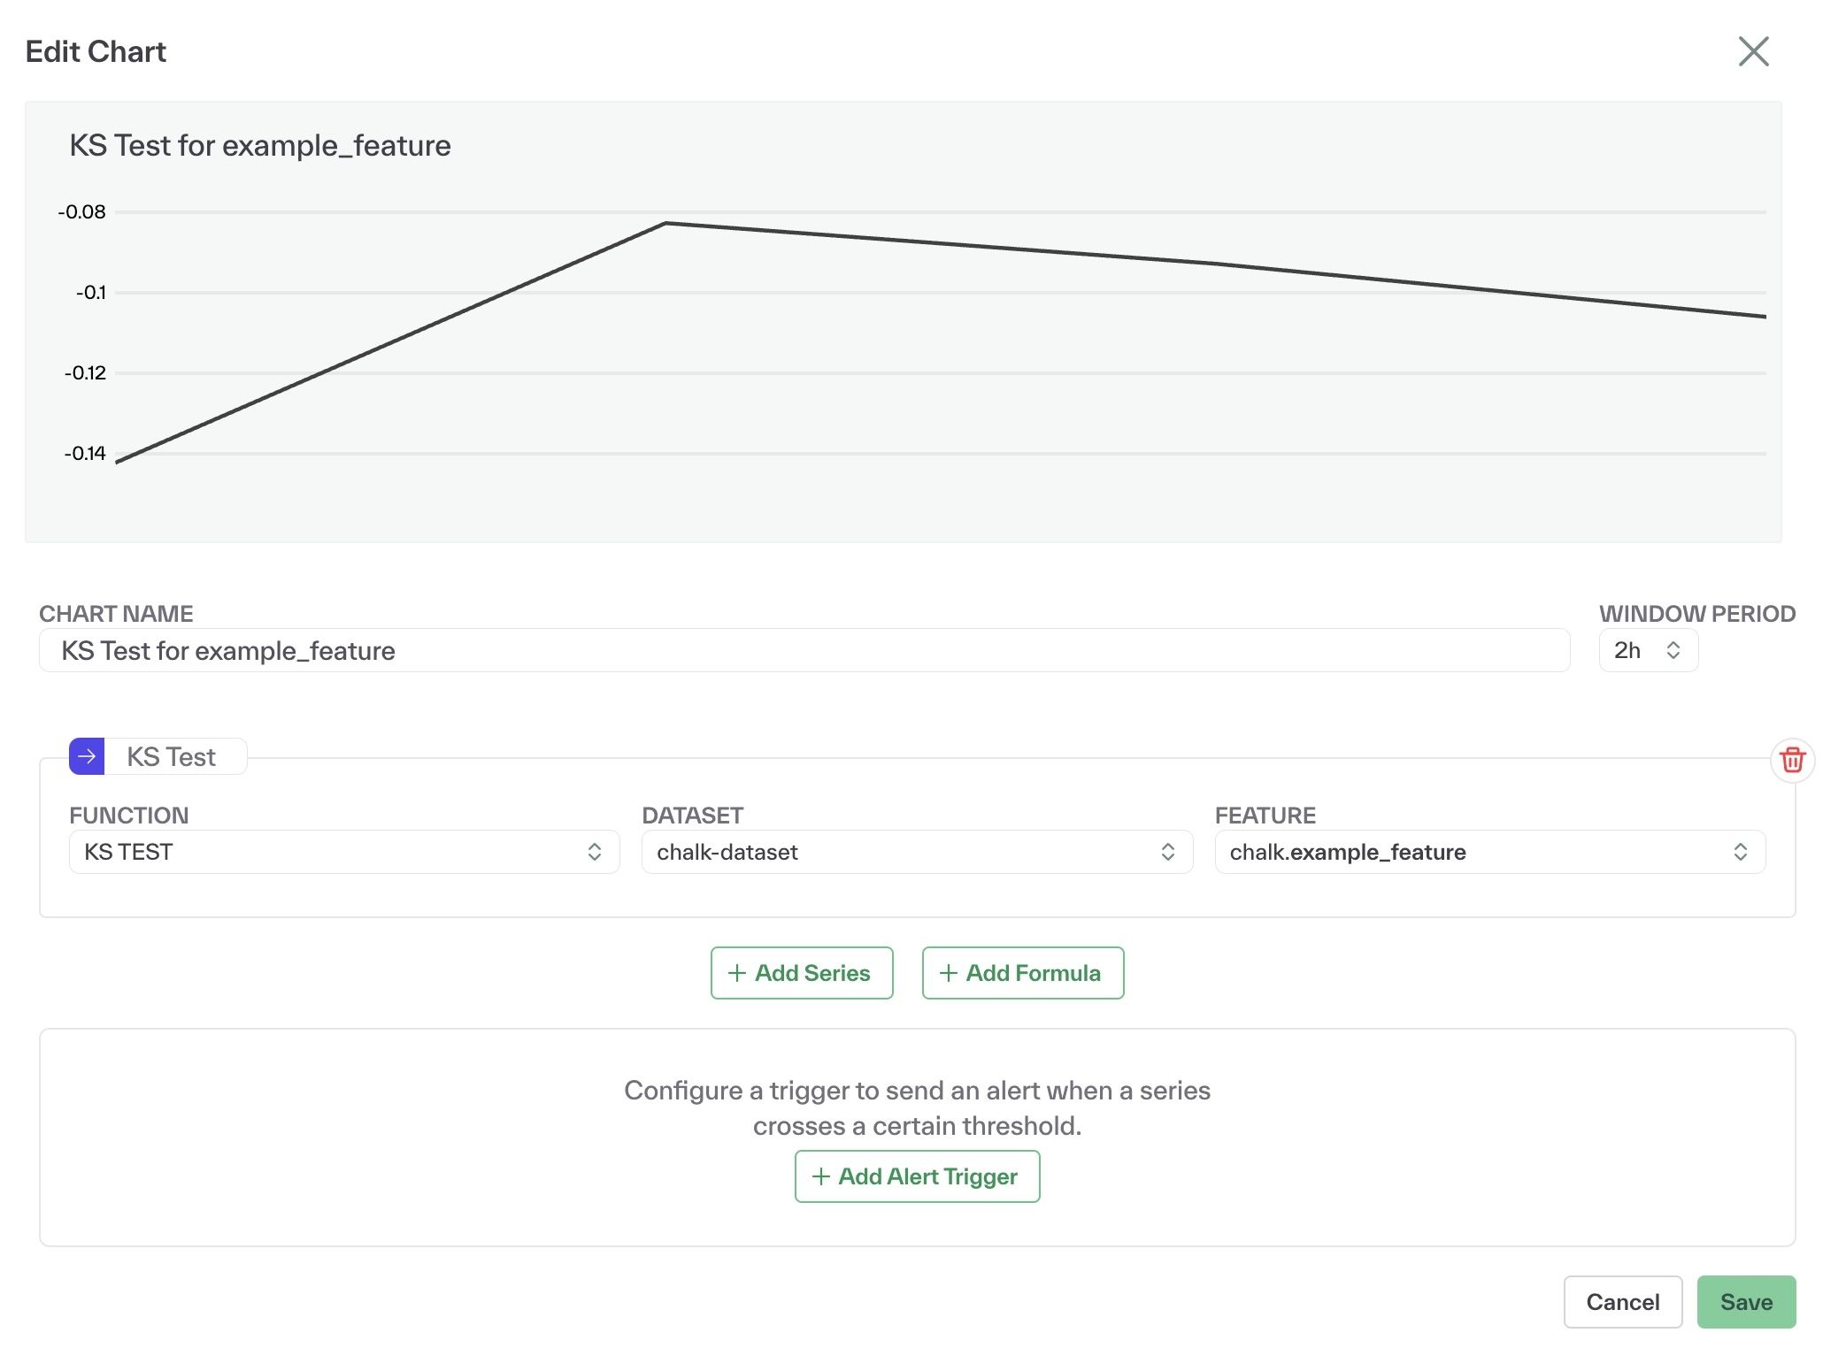Click plus icon in Add Alert Trigger
The width and height of the screenshot is (1823, 1348).
tap(820, 1176)
